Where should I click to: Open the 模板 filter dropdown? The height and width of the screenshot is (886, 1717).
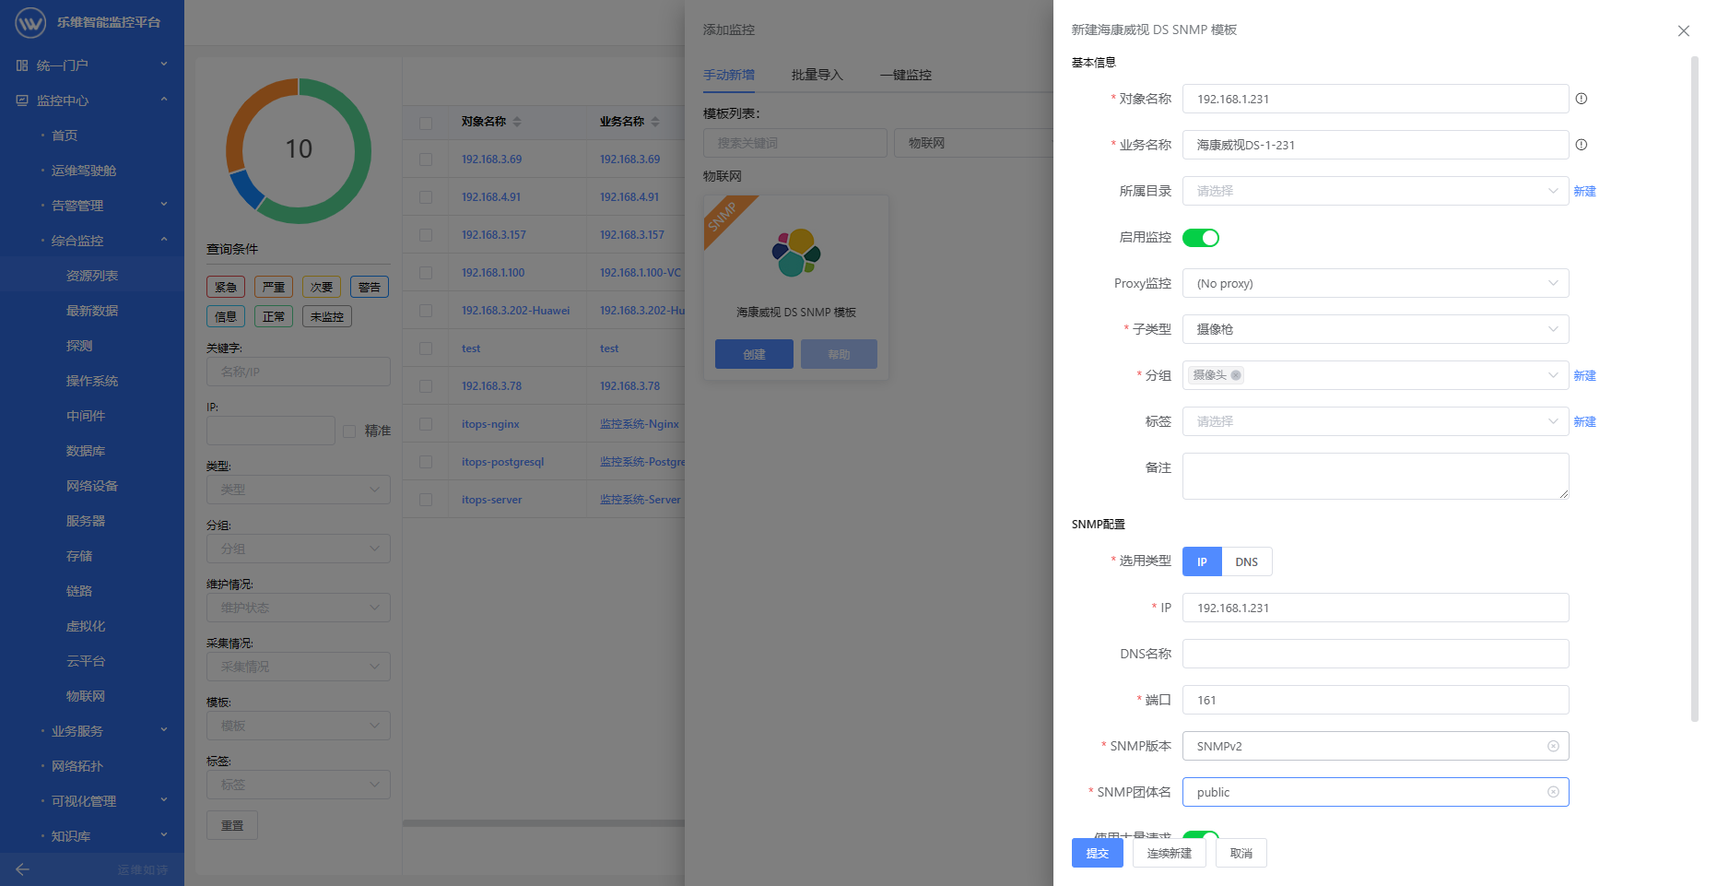click(x=299, y=726)
